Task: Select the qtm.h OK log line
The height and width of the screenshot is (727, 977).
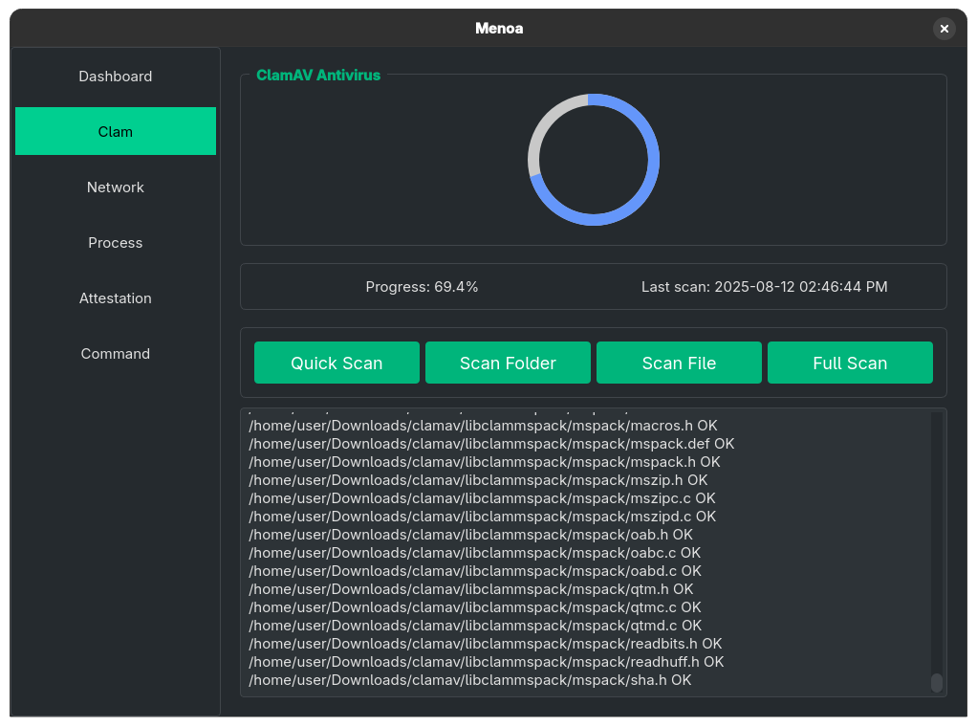Action: tap(471, 588)
